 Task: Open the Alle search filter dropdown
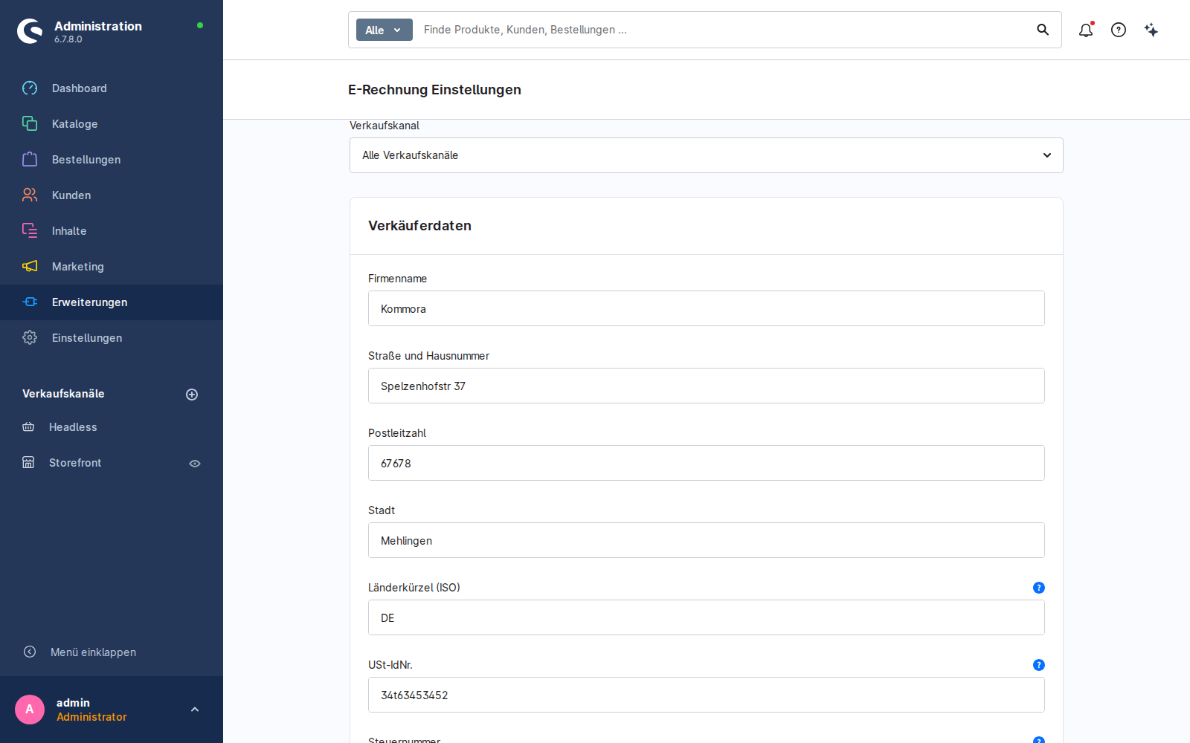384,30
